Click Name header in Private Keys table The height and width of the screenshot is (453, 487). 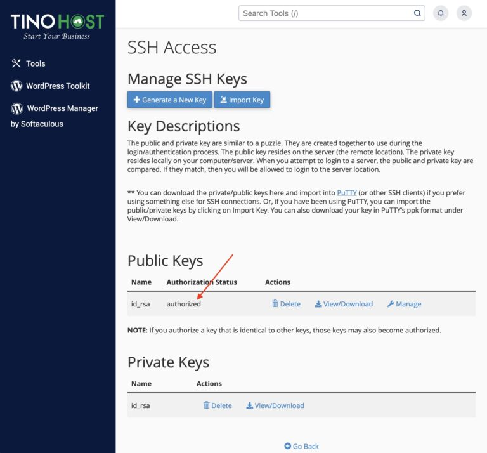point(141,384)
